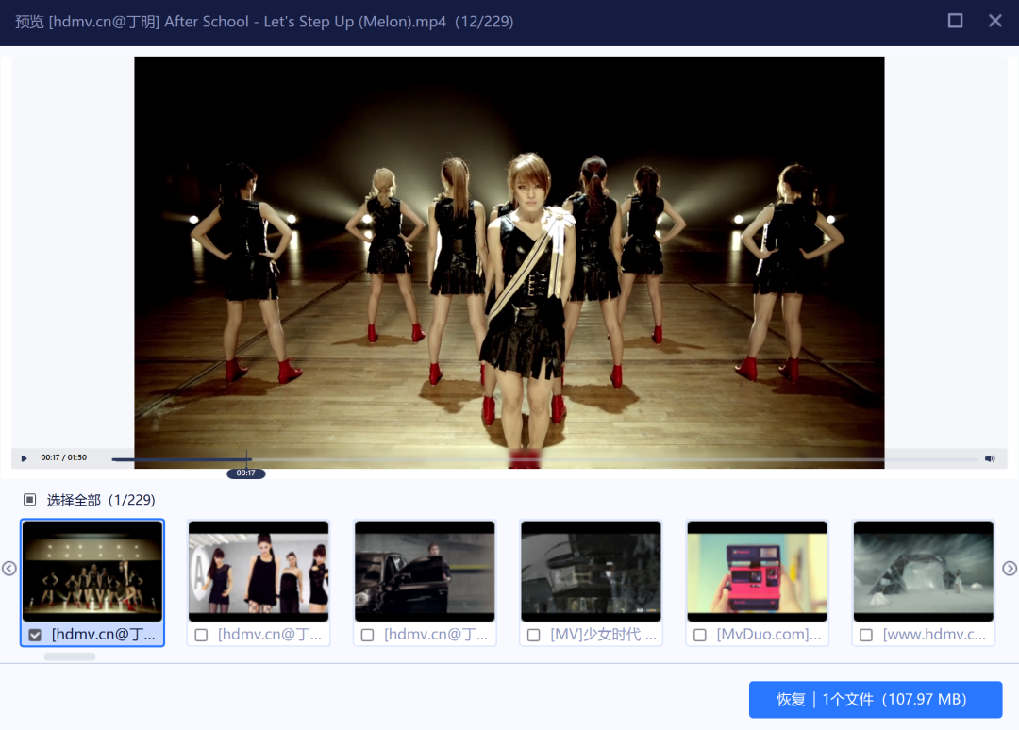The height and width of the screenshot is (730, 1019).
Task: Click Recover (恢复) 1 file button
Action: coord(876,700)
